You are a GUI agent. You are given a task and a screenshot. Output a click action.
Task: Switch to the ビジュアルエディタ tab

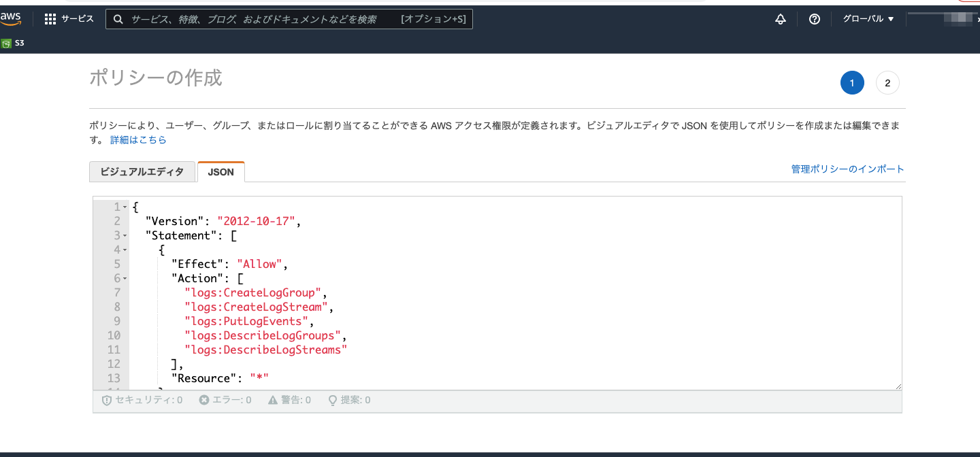tap(142, 172)
